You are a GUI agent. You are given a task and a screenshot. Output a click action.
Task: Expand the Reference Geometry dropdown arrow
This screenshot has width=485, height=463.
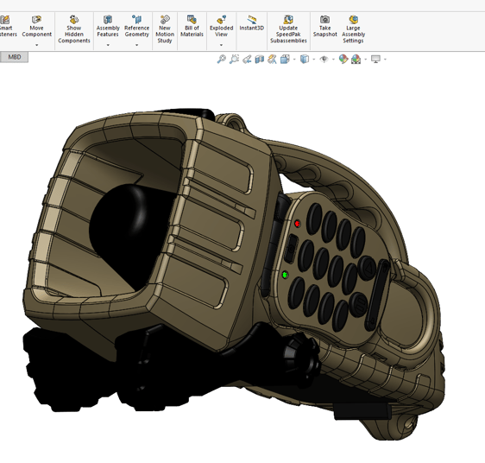tap(136, 45)
